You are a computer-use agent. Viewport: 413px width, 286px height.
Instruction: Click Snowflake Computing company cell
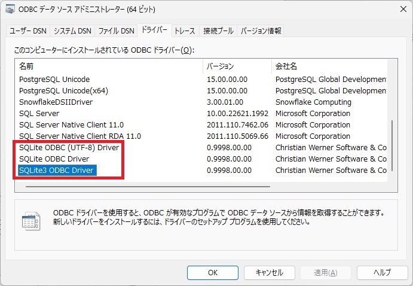coord(313,102)
